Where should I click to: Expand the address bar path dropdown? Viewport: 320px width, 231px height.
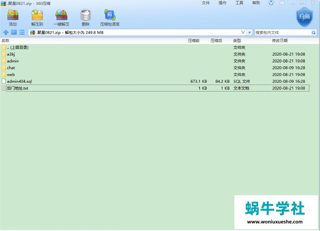pyautogui.click(x=249, y=33)
